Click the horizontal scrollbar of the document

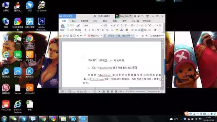point(96,88)
